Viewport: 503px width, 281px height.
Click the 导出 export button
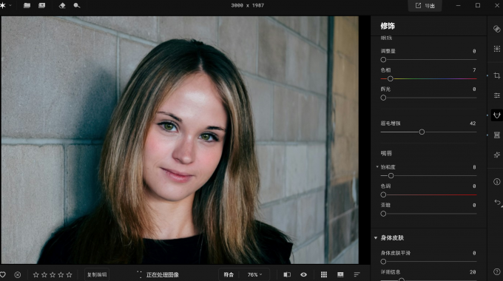pyautogui.click(x=425, y=6)
